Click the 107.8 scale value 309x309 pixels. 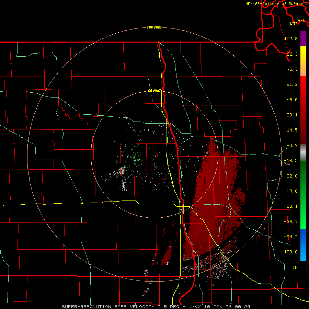[291, 38]
